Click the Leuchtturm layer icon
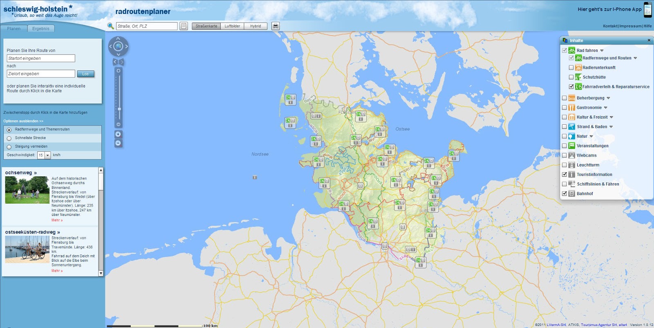Screen dimensions: 654x328 pyautogui.click(x=572, y=165)
